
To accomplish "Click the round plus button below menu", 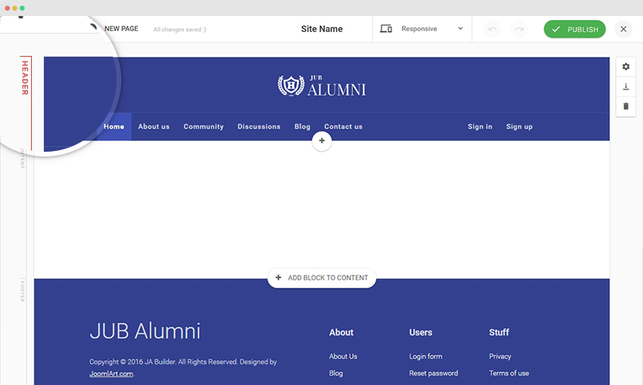I will tap(322, 141).
